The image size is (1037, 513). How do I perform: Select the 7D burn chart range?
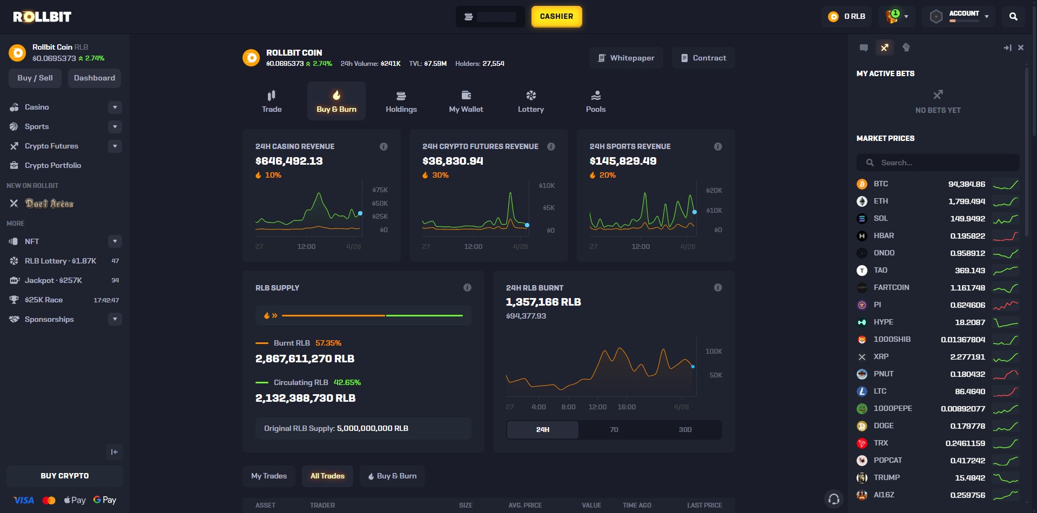(x=614, y=430)
